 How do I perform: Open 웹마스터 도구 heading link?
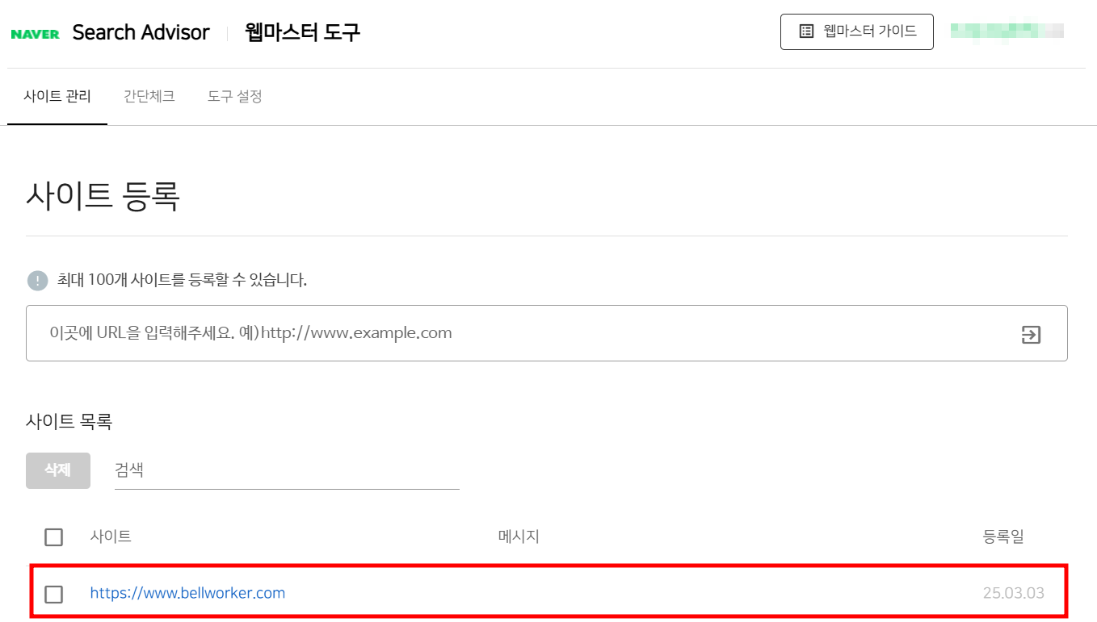coord(302,32)
